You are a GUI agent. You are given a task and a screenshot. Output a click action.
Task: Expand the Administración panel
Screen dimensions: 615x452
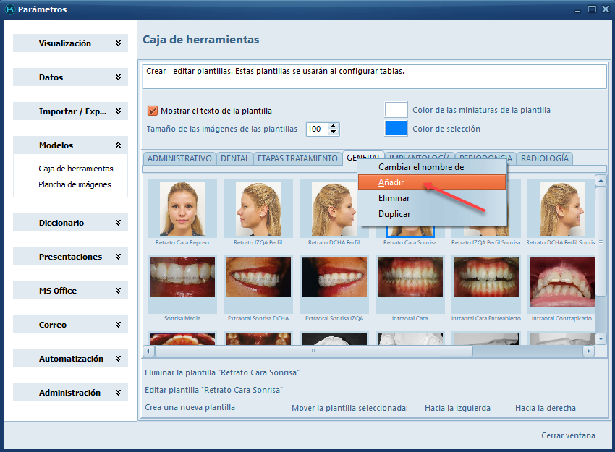(70, 393)
